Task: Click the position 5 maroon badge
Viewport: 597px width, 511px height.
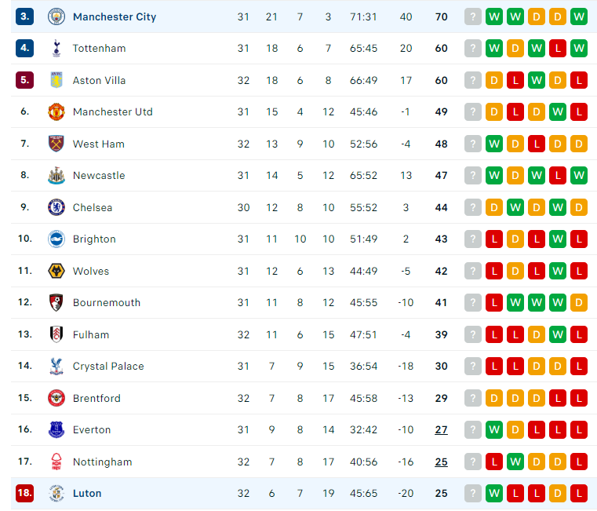Action: [25, 79]
